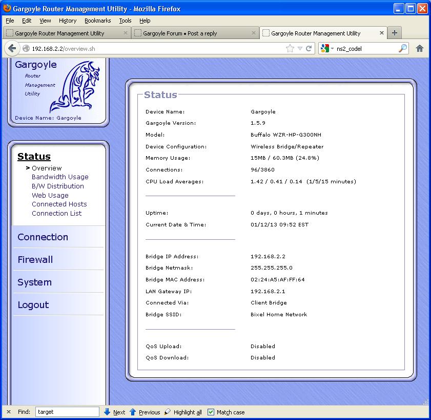
Task: Open the Bandwidth Usage page
Action: pos(60,177)
